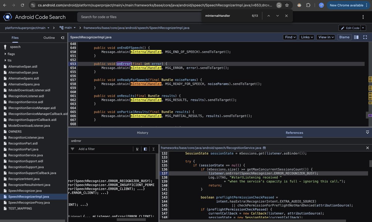This screenshot has height=222, width=372.
Task: Collapse the file tree sidebar panel
Action: [63, 38]
